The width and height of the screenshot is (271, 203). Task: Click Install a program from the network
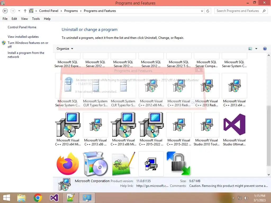(x=26, y=55)
